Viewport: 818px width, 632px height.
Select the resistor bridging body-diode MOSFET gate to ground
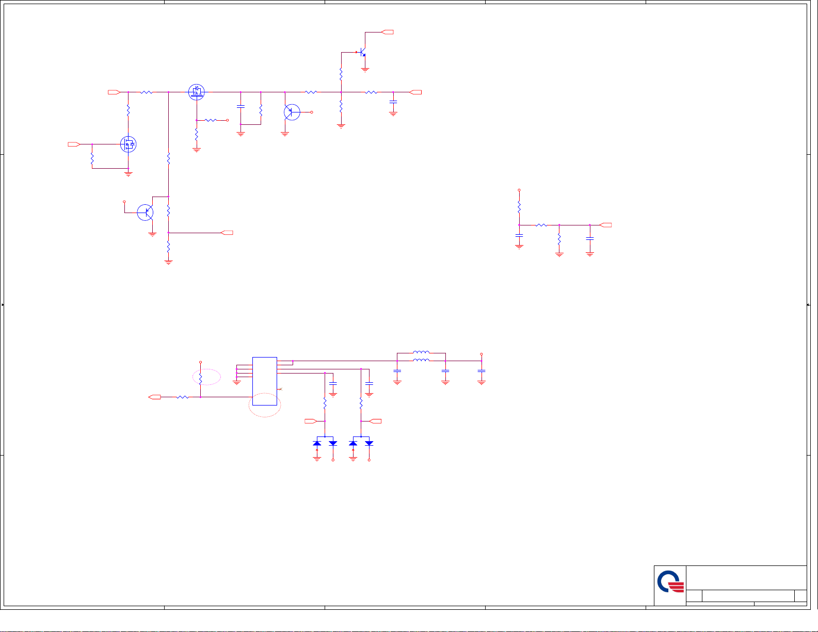[x=92, y=158]
